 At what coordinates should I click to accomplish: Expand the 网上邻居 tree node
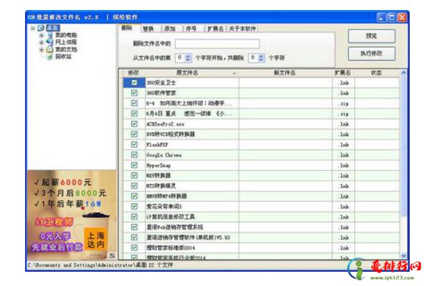[41, 42]
